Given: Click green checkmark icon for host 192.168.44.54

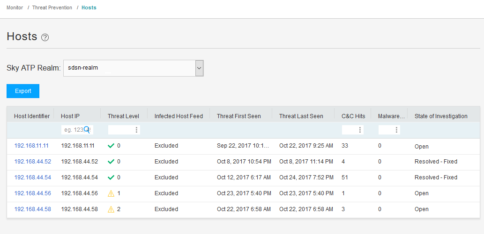Looking at the screenshot, I should click(x=111, y=177).
